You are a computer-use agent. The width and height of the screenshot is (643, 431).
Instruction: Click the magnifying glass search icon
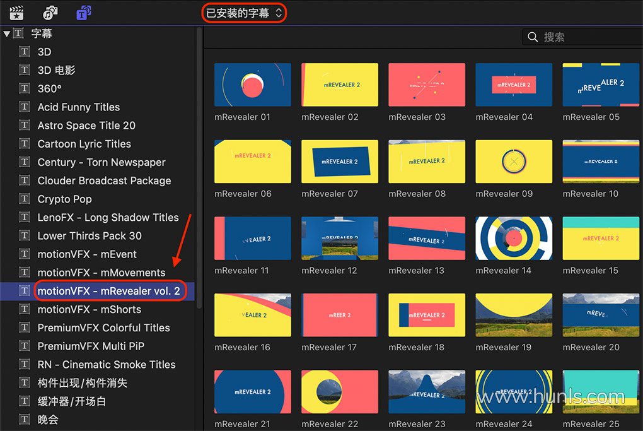click(533, 37)
